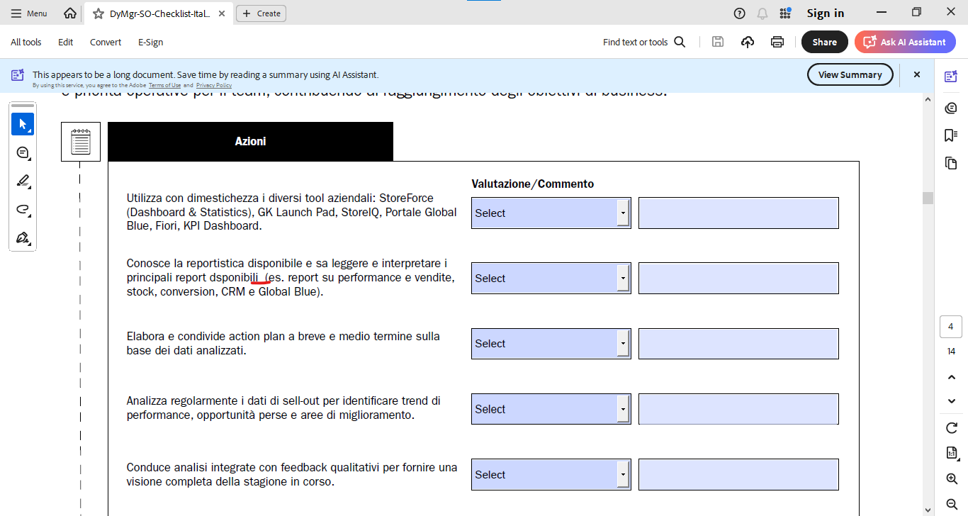Click the Ask AI Assistant button
Screen dimensions: 968x516
tap(905, 42)
